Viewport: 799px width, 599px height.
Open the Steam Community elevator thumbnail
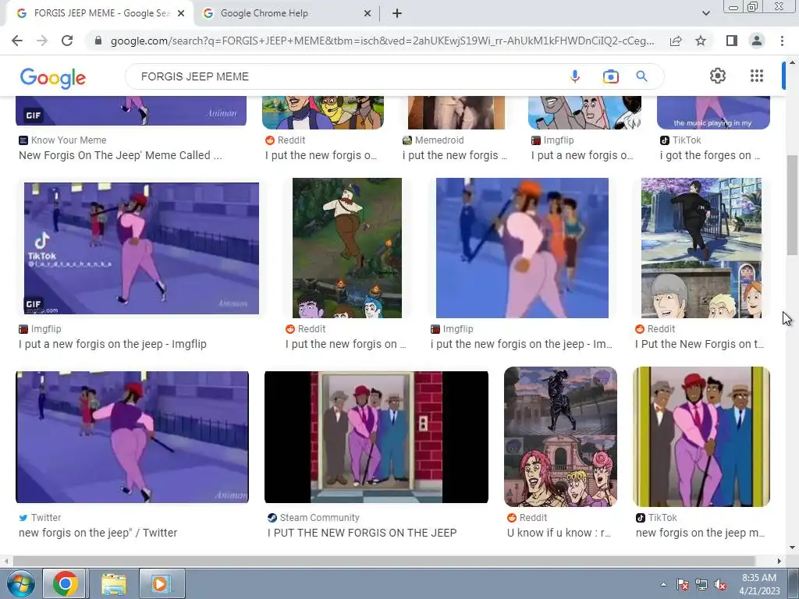coord(376,437)
